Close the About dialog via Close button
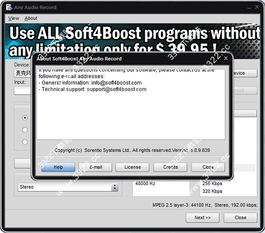The width and height of the screenshot is (265, 233). 208,167
